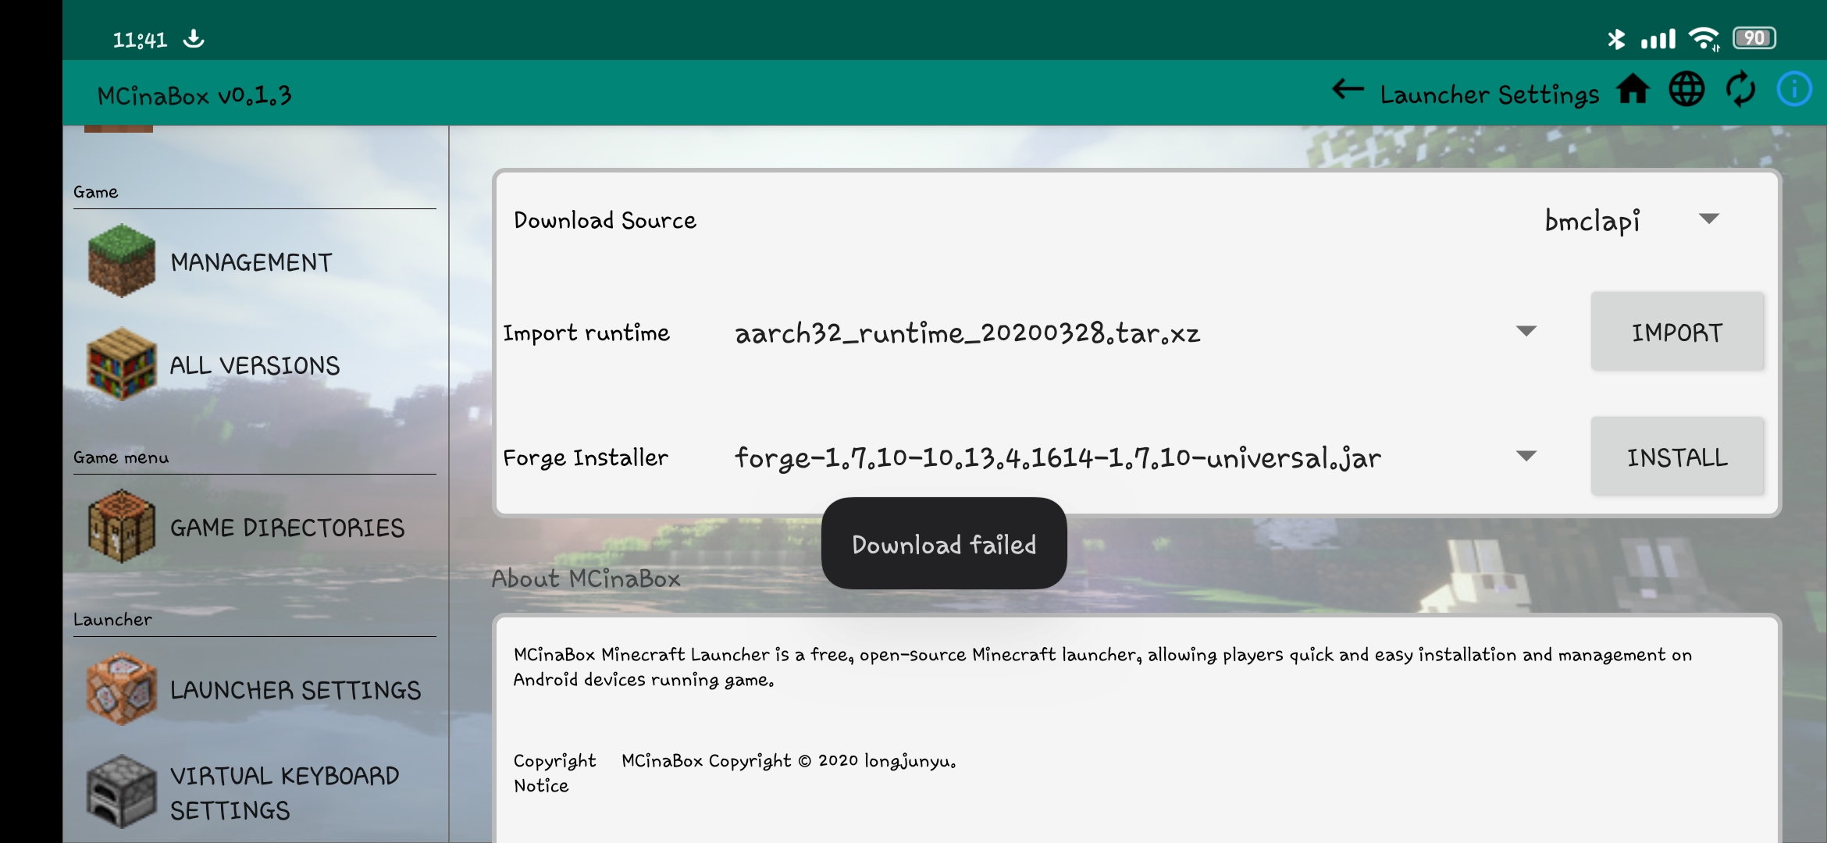
Task: Open the Forge Installer version dropdown
Action: coord(1526,455)
